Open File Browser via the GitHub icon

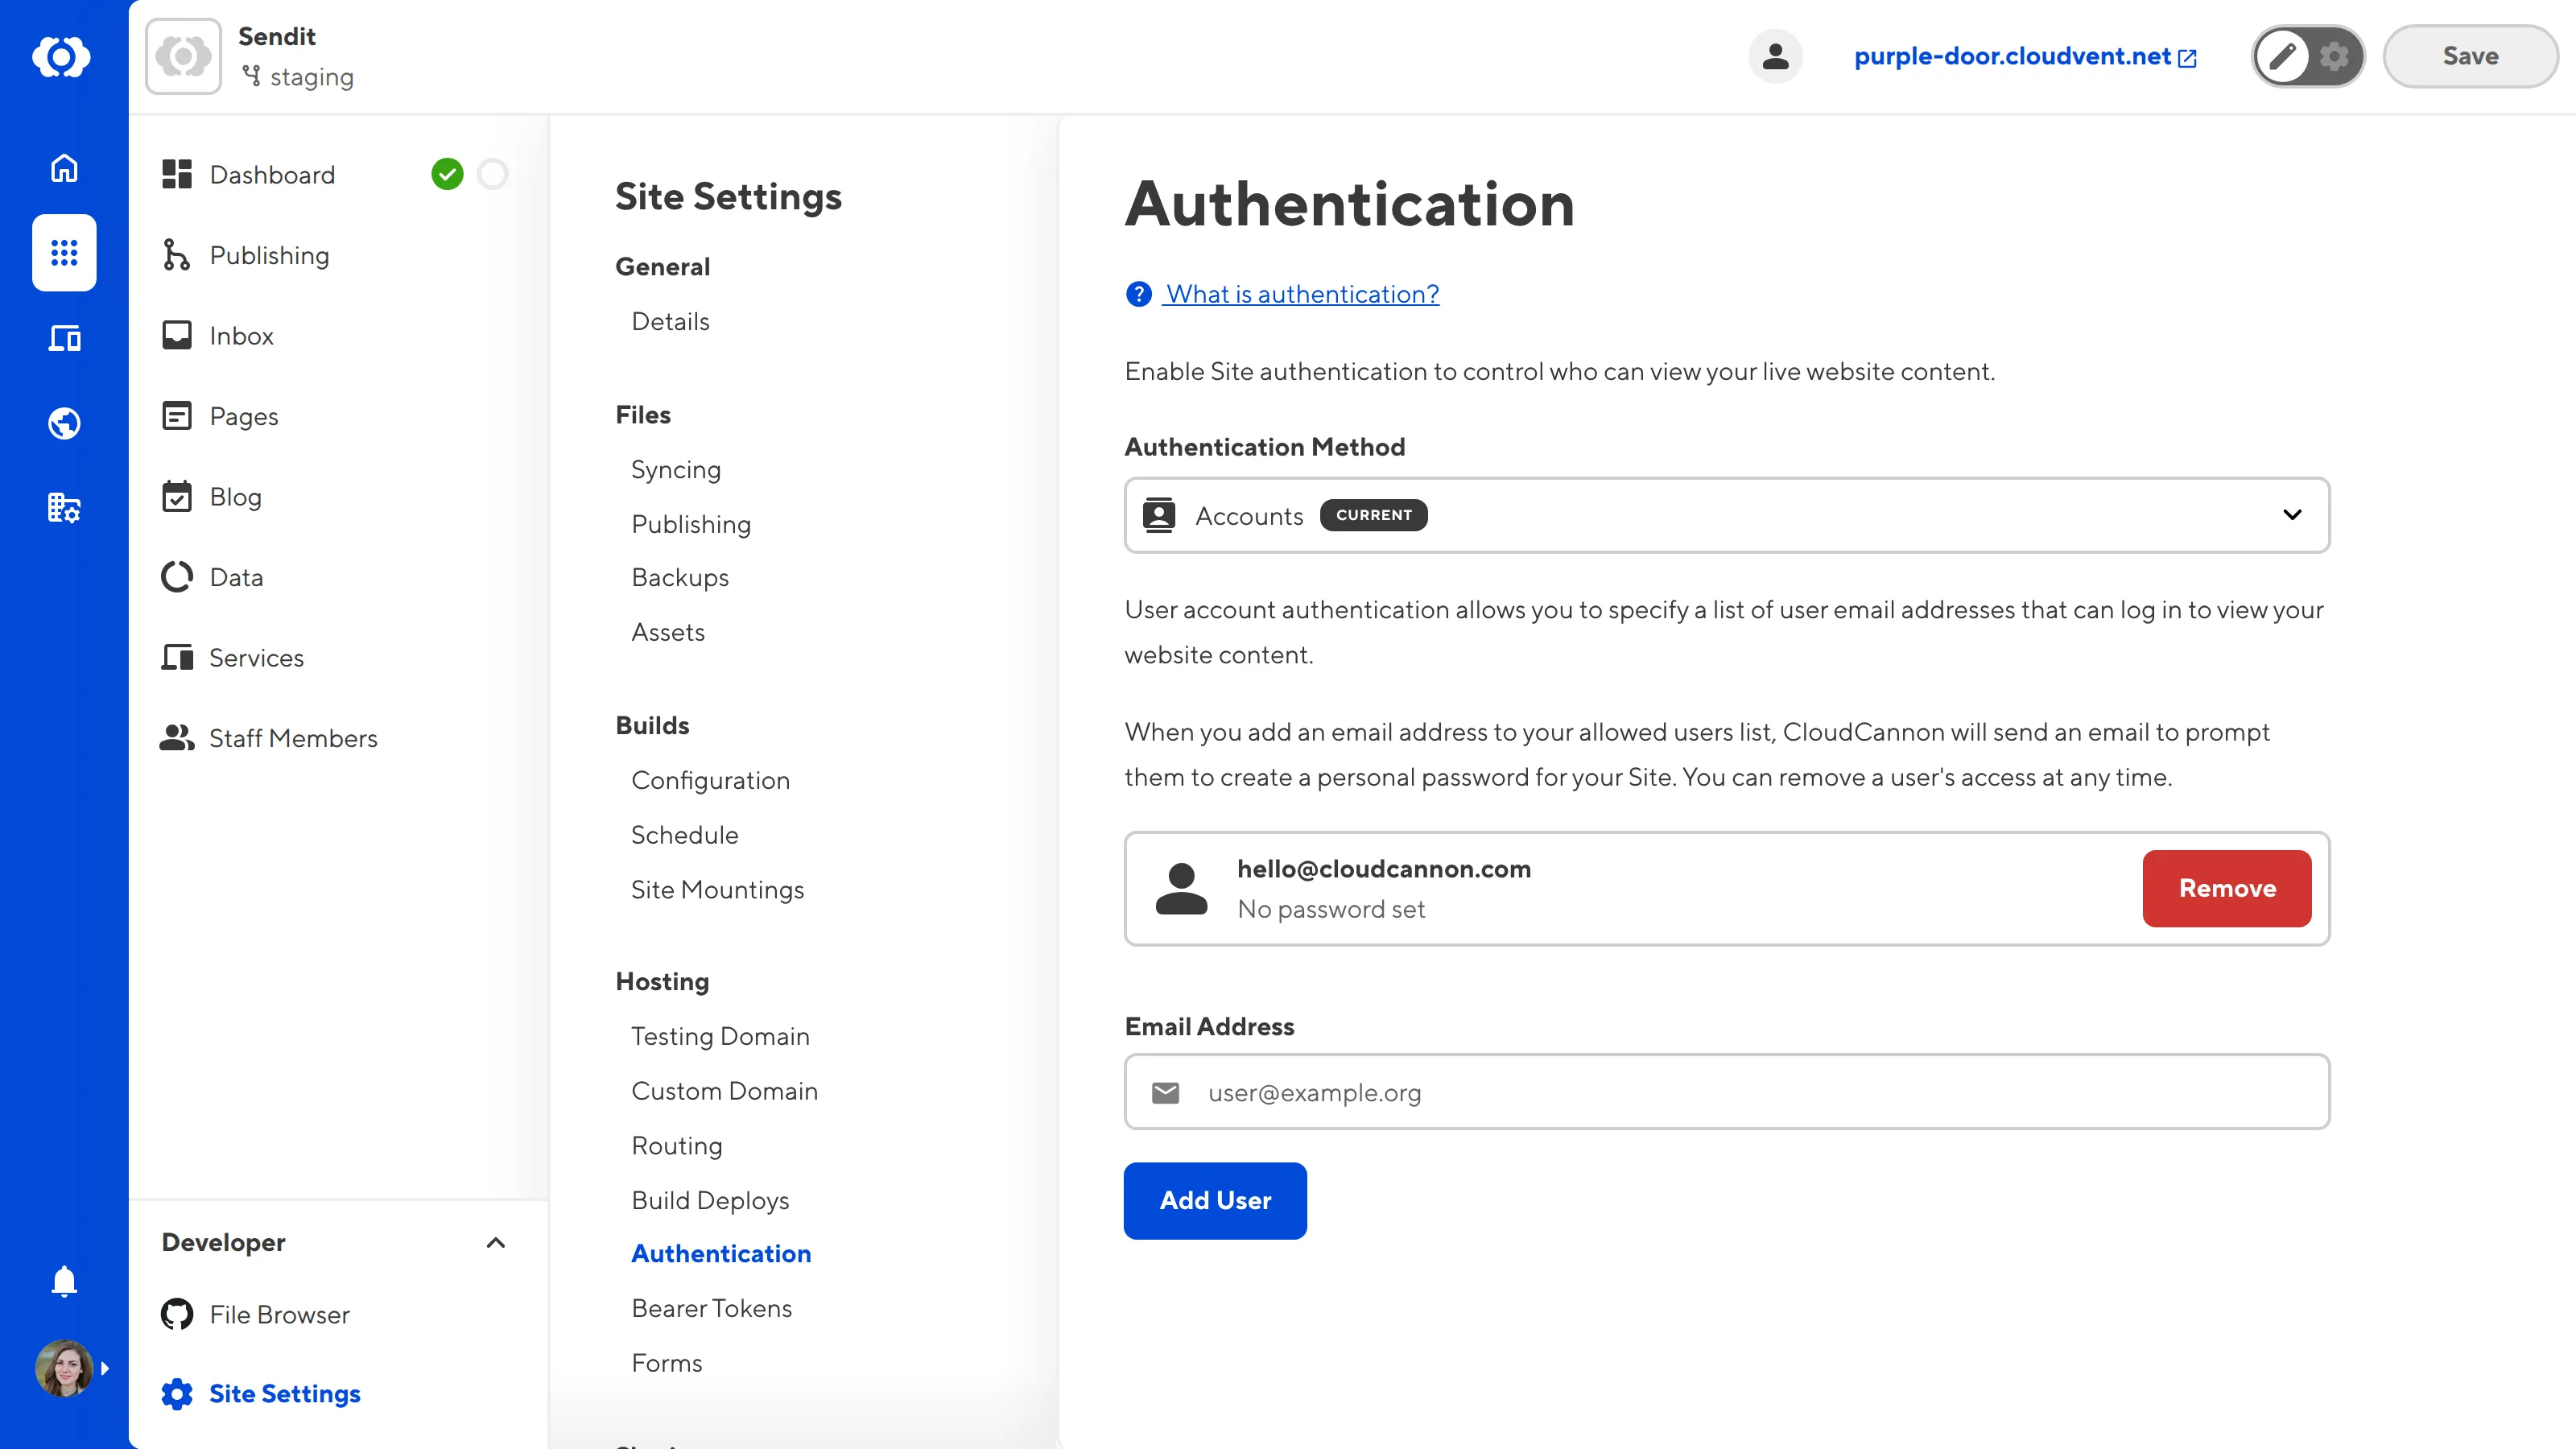tap(177, 1314)
